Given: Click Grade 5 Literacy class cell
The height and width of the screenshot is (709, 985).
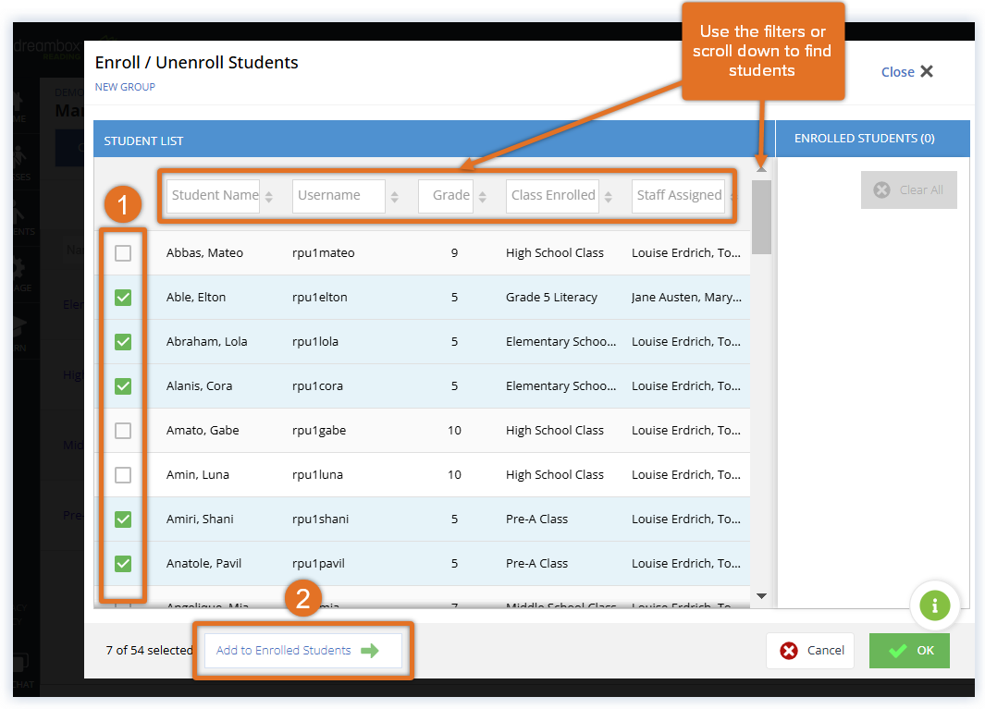Looking at the screenshot, I should tap(551, 298).
